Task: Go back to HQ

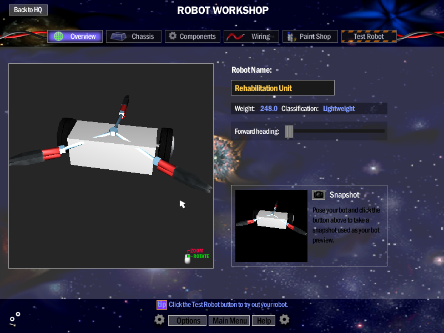Action: pyautogui.click(x=28, y=10)
